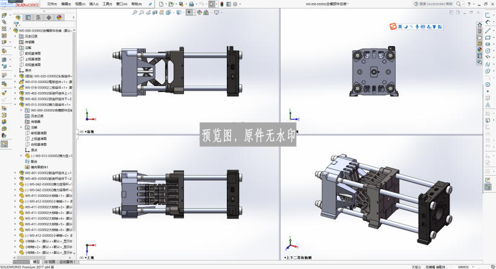The image size is (496, 269).
Task: Expand the first 注解 annotations node
Action: (x=15, y=48)
